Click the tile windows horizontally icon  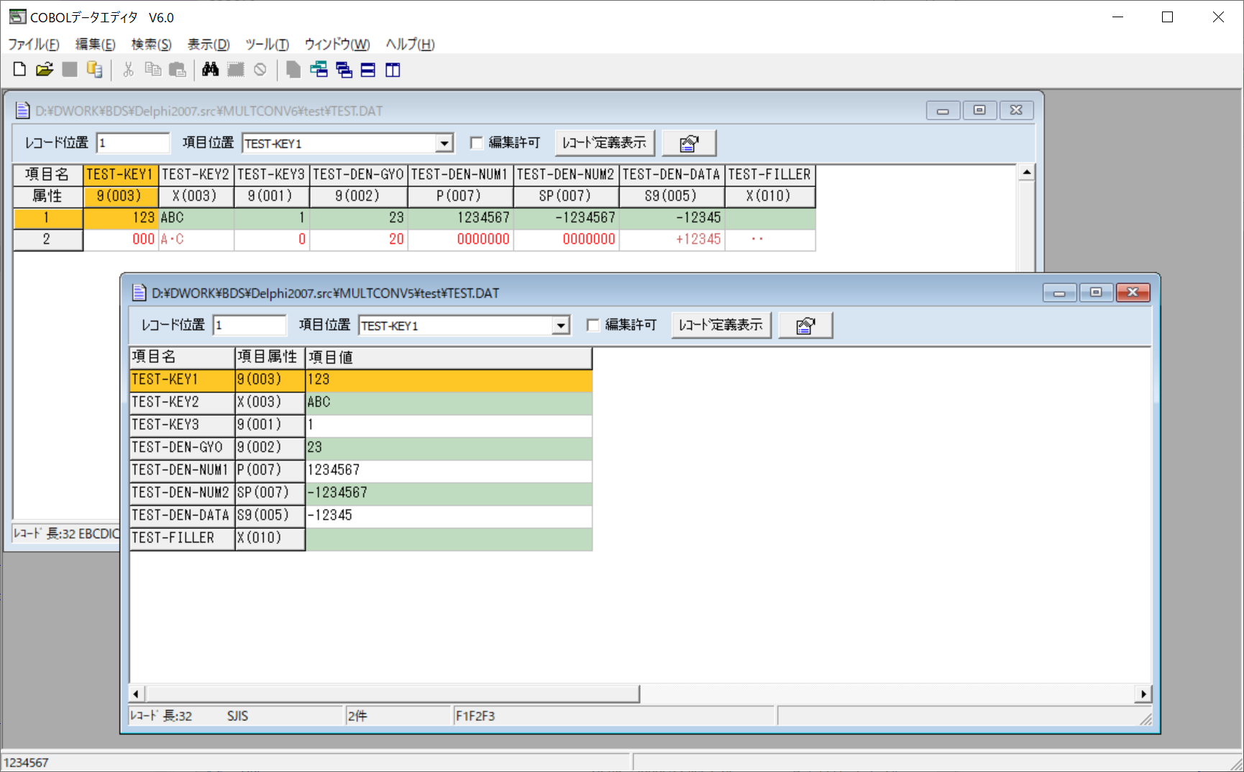pyautogui.click(x=368, y=69)
